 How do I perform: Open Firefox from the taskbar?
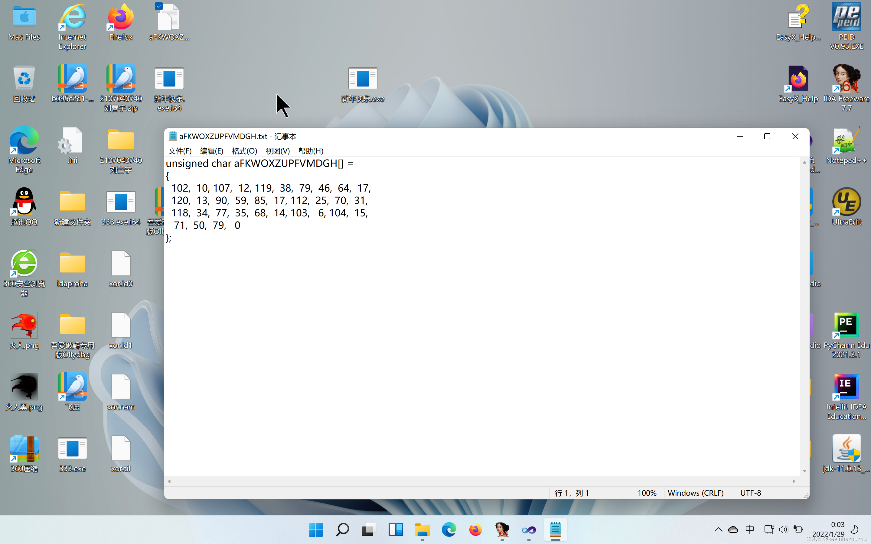coord(475,529)
